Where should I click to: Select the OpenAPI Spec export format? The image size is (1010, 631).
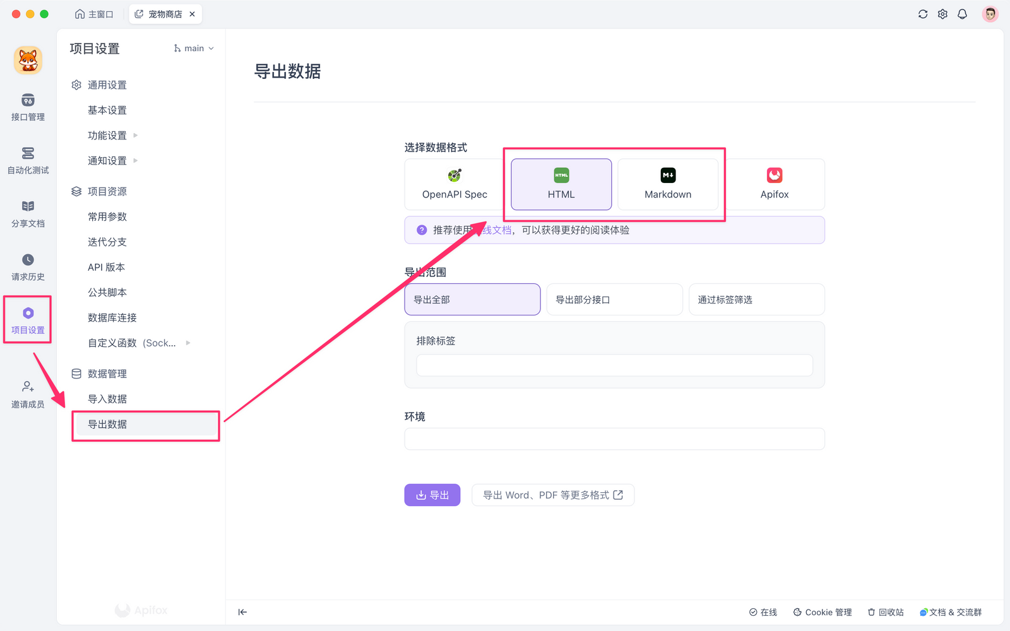453,184
